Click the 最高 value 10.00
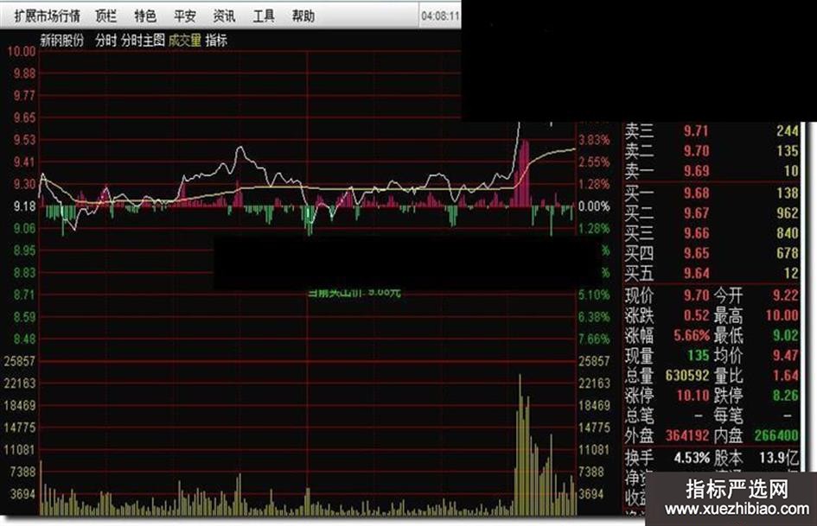This screenshot has width=817, height=526. 782,315
